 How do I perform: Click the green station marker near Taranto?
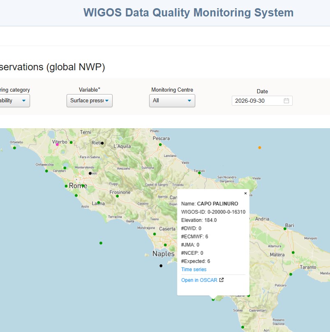pos(291,274)
